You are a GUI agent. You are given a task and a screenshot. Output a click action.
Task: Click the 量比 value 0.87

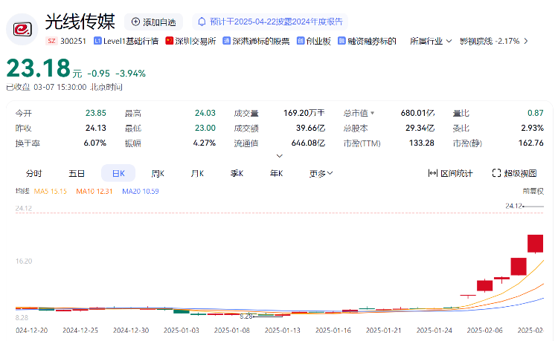(535, 113)
